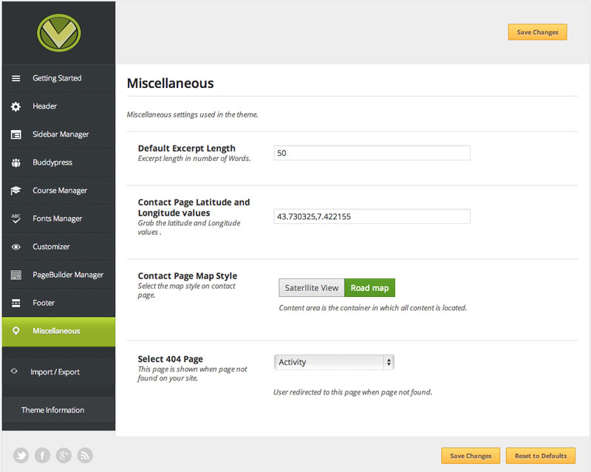Select the Miscellaneous menu item

pyautogui.click(x=59, y=332)
